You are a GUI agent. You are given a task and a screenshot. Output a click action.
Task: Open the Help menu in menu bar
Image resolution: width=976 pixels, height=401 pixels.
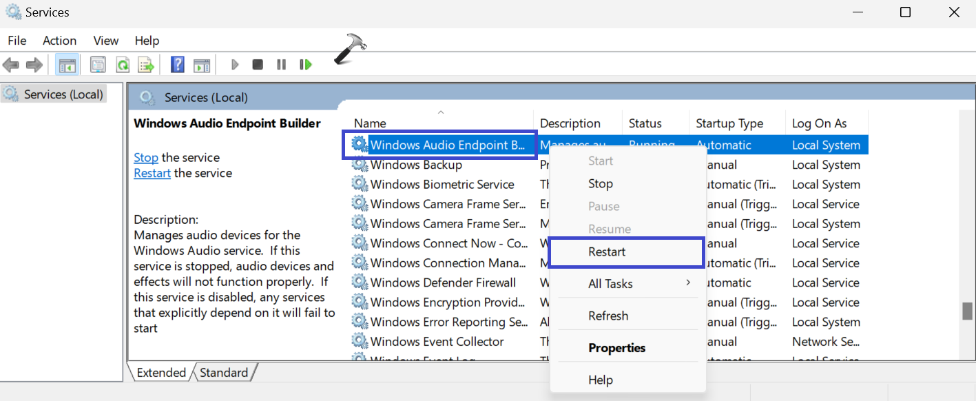[147, 41]
